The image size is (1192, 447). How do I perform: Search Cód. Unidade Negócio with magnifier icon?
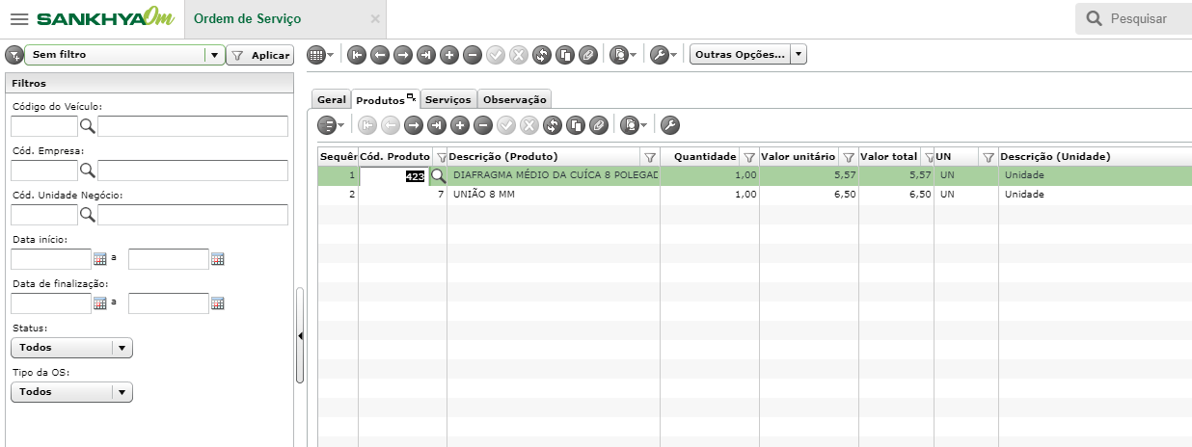[x=87, y=215]
